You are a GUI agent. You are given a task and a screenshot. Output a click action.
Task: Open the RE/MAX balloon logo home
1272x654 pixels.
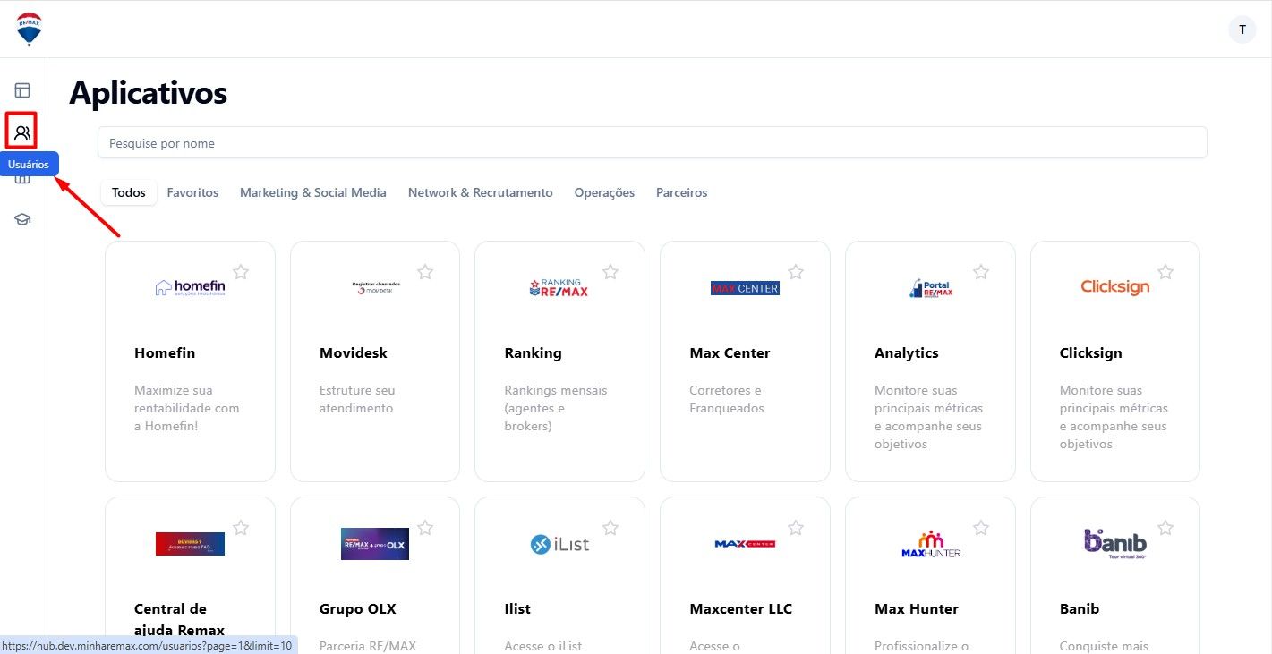29,29
